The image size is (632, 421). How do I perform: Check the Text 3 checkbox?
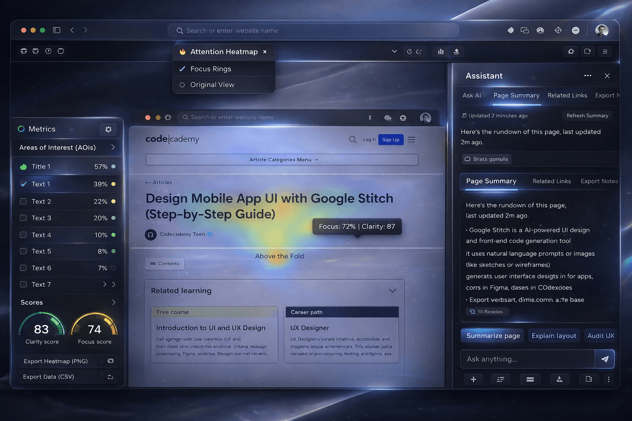pyautogui.click(x=23, y=218)
